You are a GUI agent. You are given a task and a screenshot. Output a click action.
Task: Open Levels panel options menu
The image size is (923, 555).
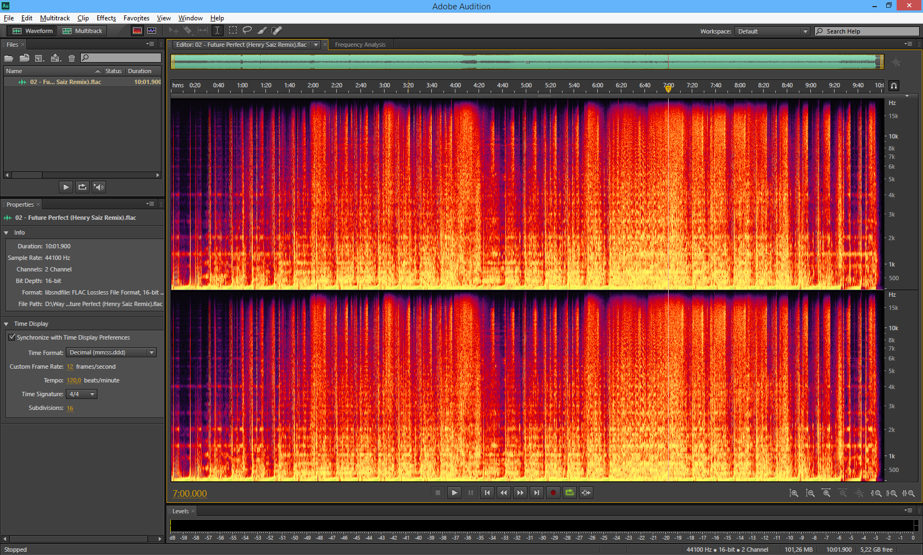908,510
